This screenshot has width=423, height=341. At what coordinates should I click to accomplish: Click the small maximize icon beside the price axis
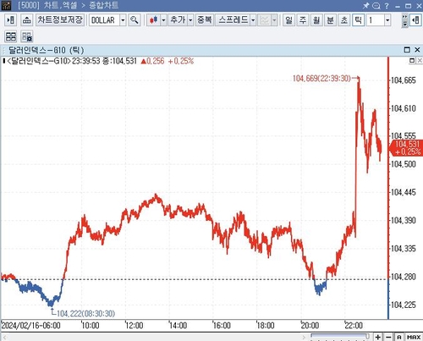coord(412,60)
